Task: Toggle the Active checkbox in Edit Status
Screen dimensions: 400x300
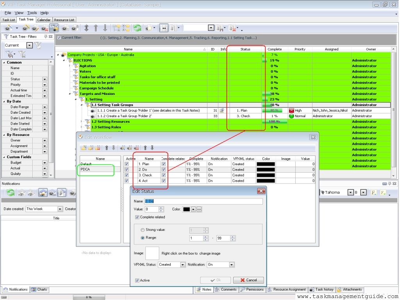Action: (x=137, y=280)
